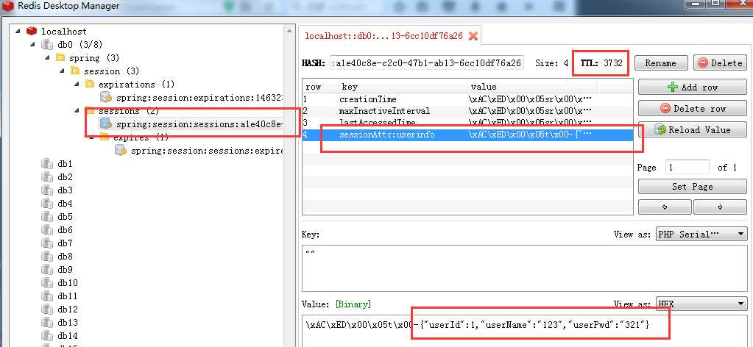Click the db3 database icon
The image size is (753, 347).
click(47, 190)
